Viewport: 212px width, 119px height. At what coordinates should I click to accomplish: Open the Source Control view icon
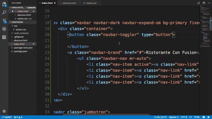(4, 20)
